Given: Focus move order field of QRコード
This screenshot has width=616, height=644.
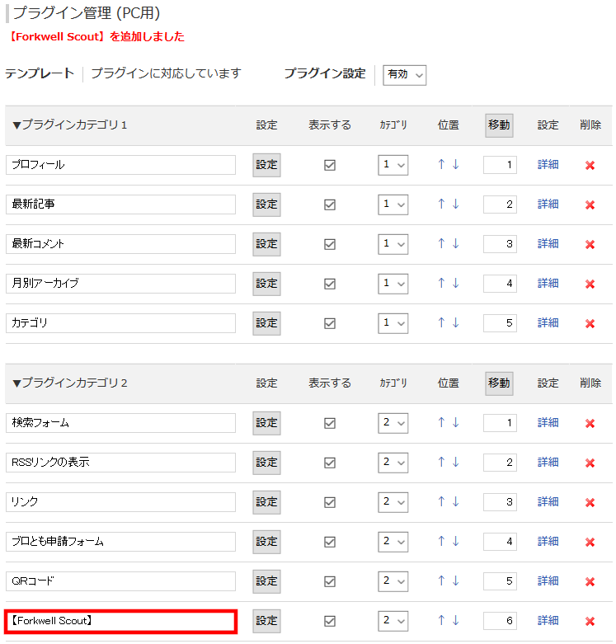Looking at the screenshot, I should click(x=500, y=581).
